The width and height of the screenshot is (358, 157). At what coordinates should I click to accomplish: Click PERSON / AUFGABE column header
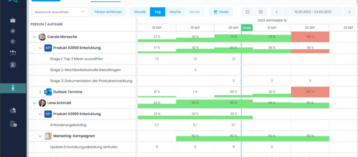point(47,24)
